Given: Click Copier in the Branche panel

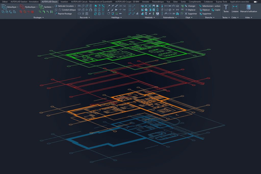Looking at the screenshot, I should click(x=216, y=10).
